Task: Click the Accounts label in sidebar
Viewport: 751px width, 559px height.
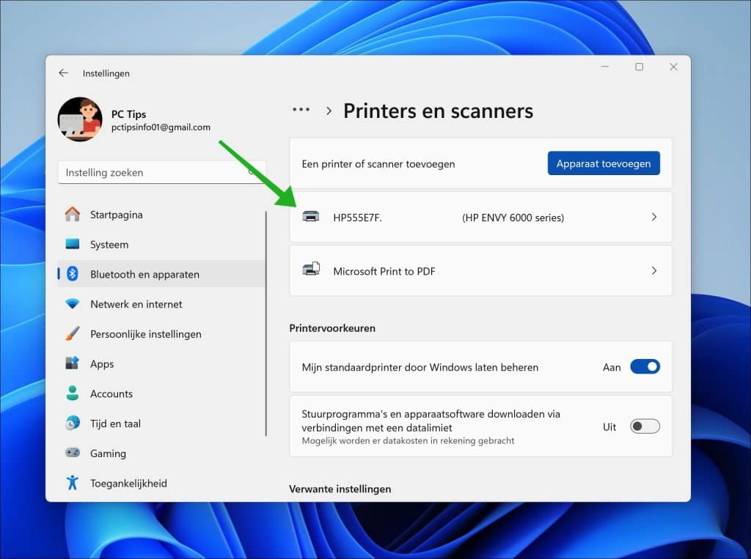Action: [111, 394]
